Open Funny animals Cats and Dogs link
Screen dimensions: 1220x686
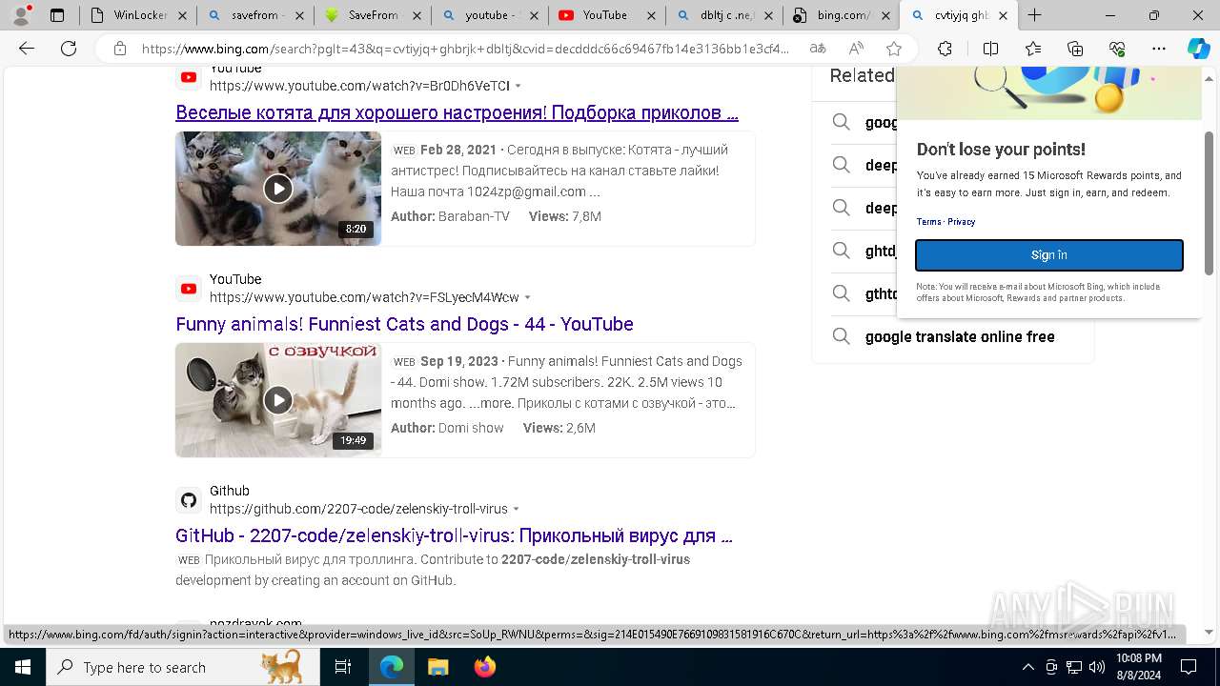[404, 324]
